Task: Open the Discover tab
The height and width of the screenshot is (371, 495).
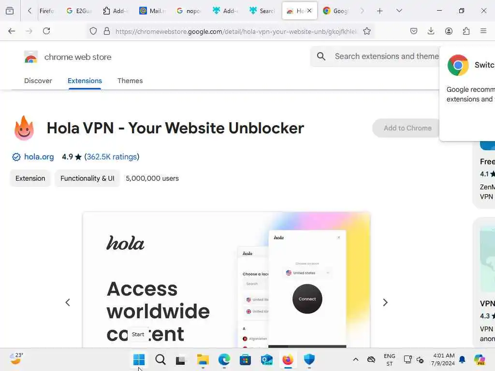Action: (38, 81)
